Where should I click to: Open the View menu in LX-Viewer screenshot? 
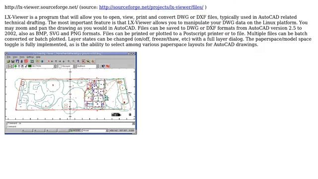15,57
